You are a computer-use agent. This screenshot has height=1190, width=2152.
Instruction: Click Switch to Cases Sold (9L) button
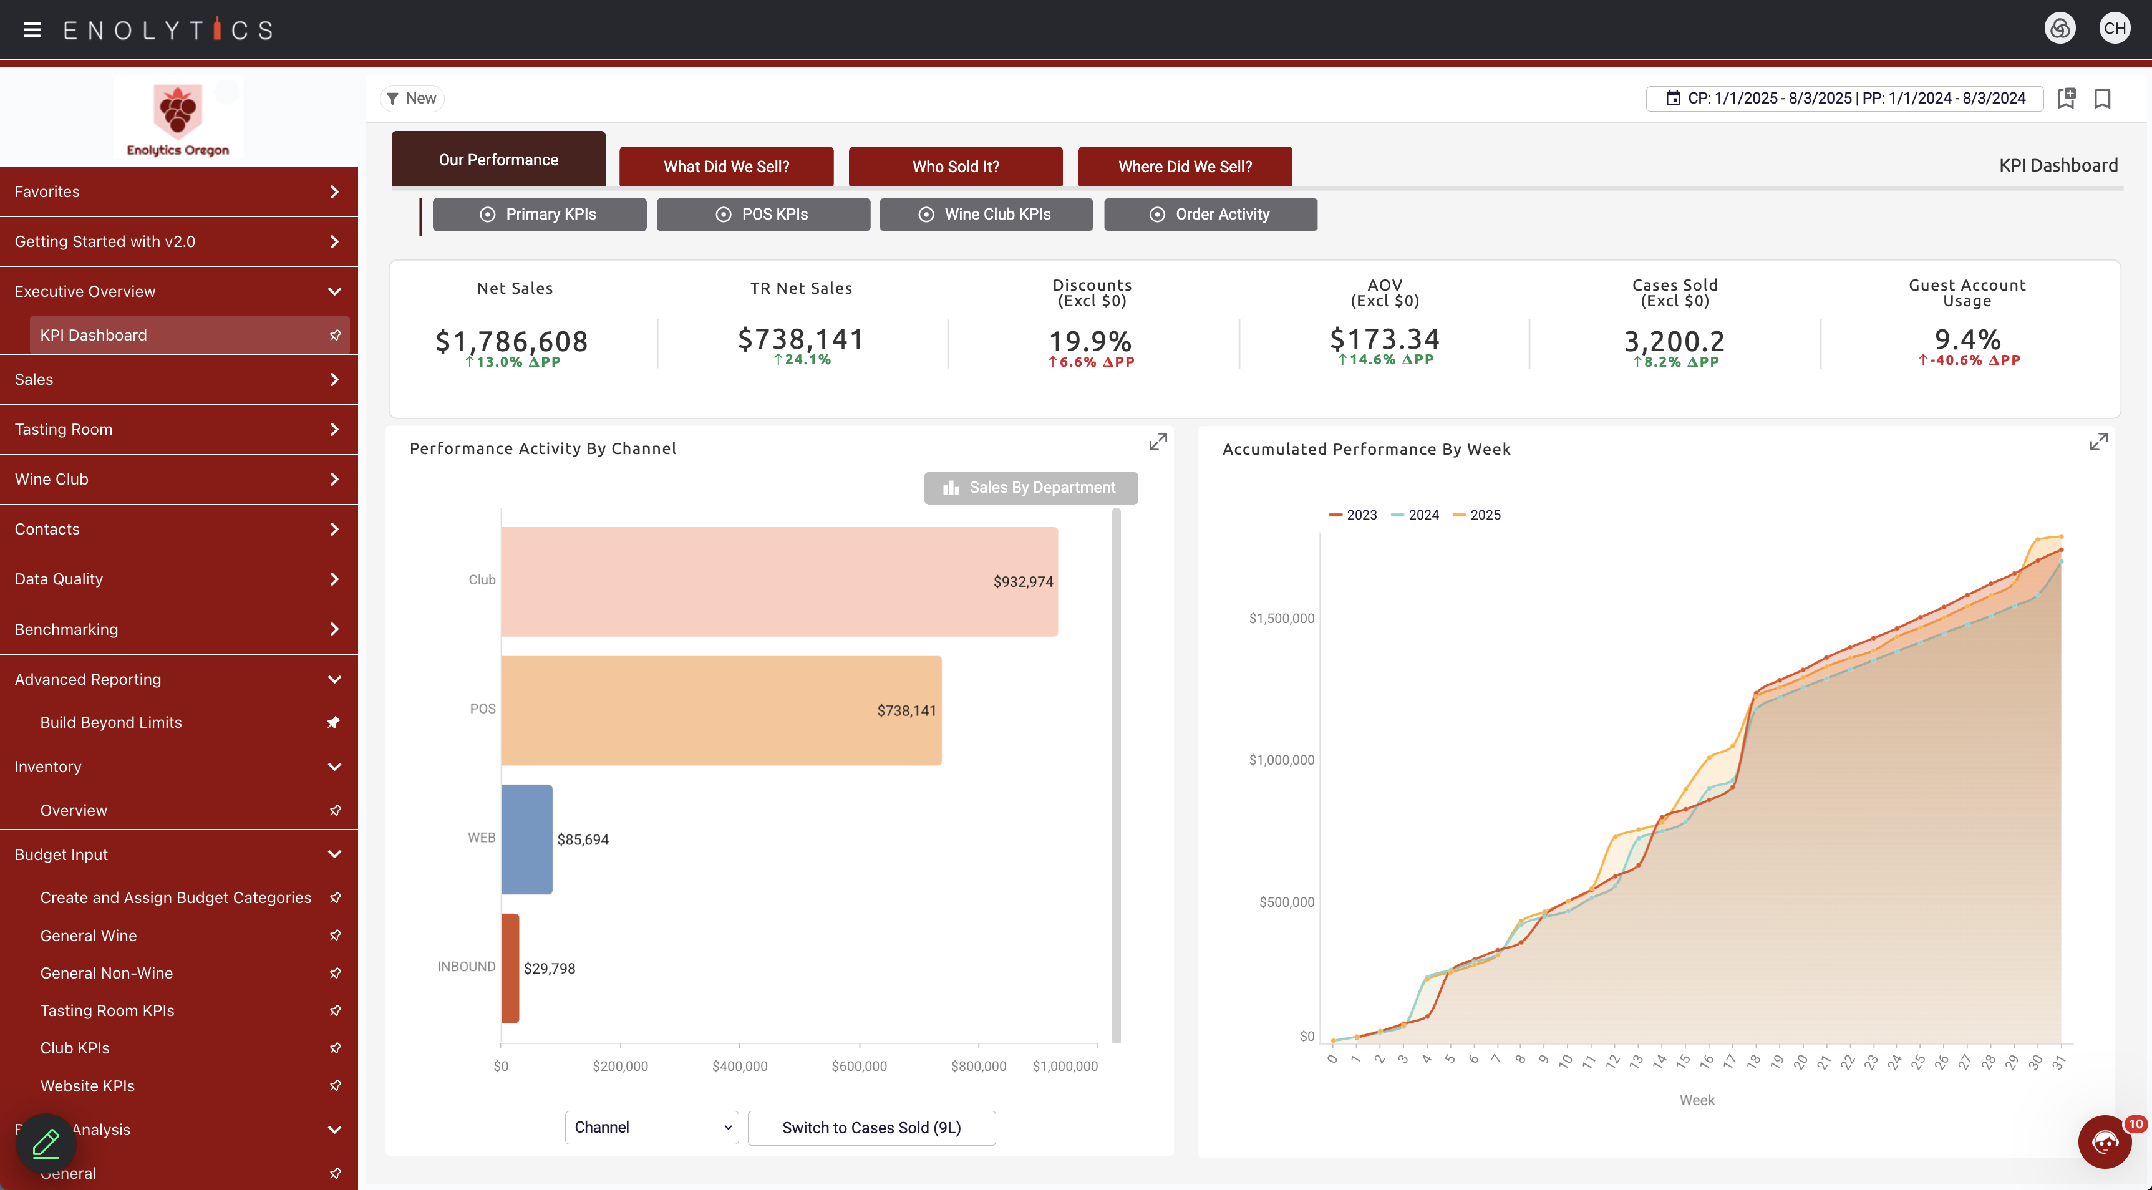coord(871,1128)
